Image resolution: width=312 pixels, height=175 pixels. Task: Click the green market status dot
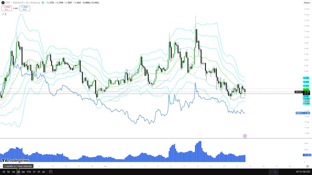43,3
